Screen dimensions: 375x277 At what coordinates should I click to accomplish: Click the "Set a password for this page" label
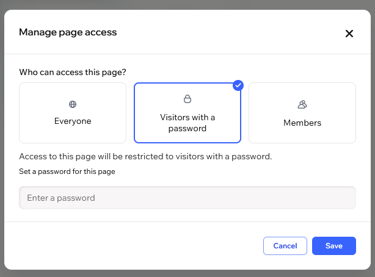click(x=67, y=171)
